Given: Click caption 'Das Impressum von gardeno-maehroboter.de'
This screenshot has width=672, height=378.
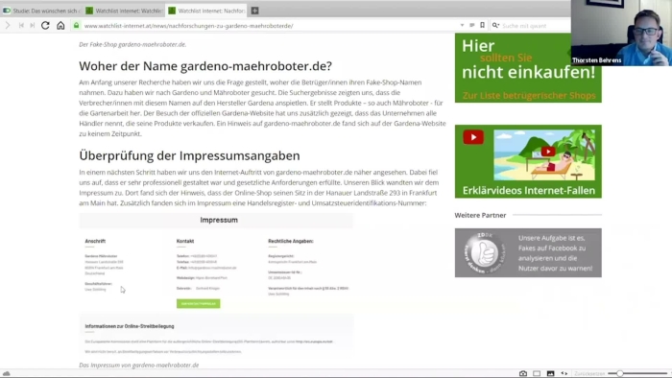Looking at the screenshot, I should click(139, 366).
